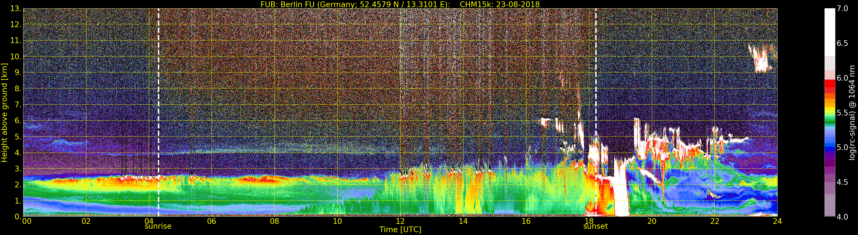
Task: Click time axis tick '20'
Action: click(652, 221)
